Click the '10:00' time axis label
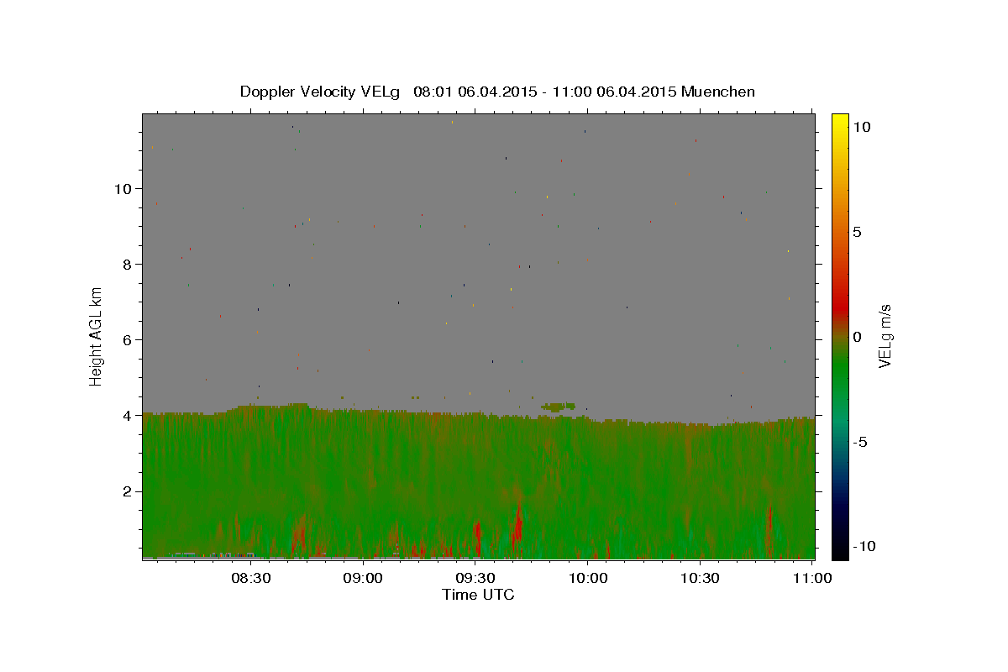Screen dimensions: 1008x672 (588, 578)
